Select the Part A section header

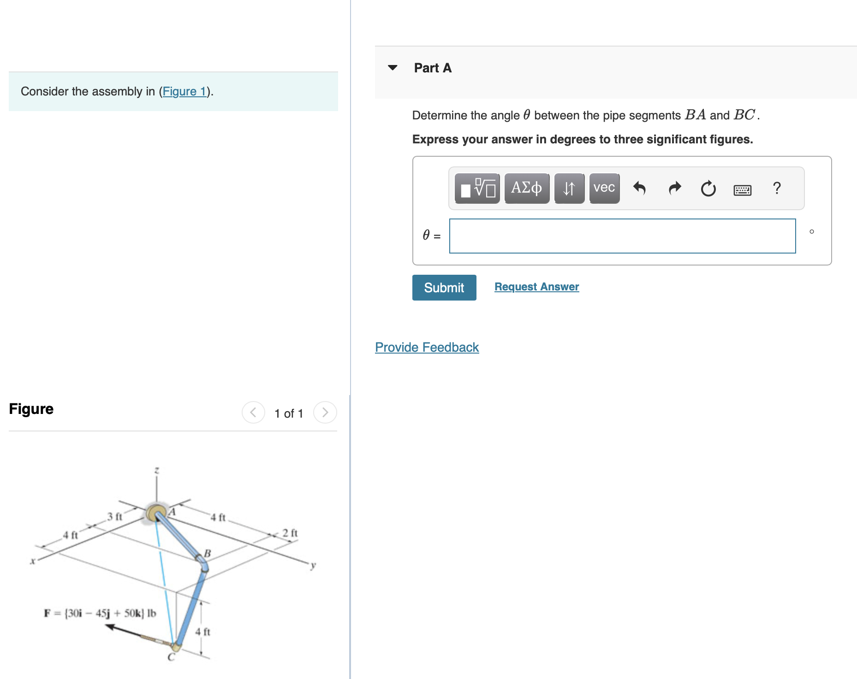coord(432,67)
